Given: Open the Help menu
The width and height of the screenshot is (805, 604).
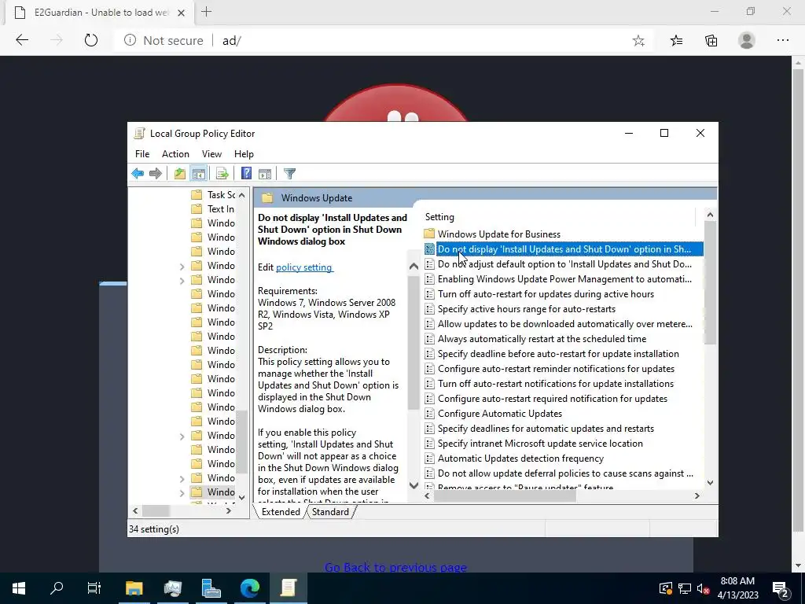Looking at the screenshot, I should pyautogui.click(x=244, y=154).
